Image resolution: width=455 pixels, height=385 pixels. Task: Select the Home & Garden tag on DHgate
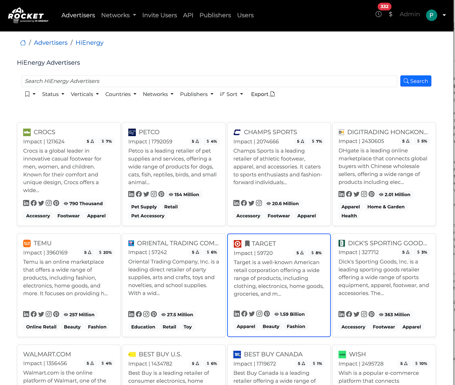386,207
